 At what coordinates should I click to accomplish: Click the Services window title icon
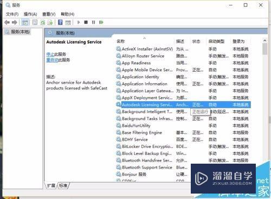[x=8, y=5]
